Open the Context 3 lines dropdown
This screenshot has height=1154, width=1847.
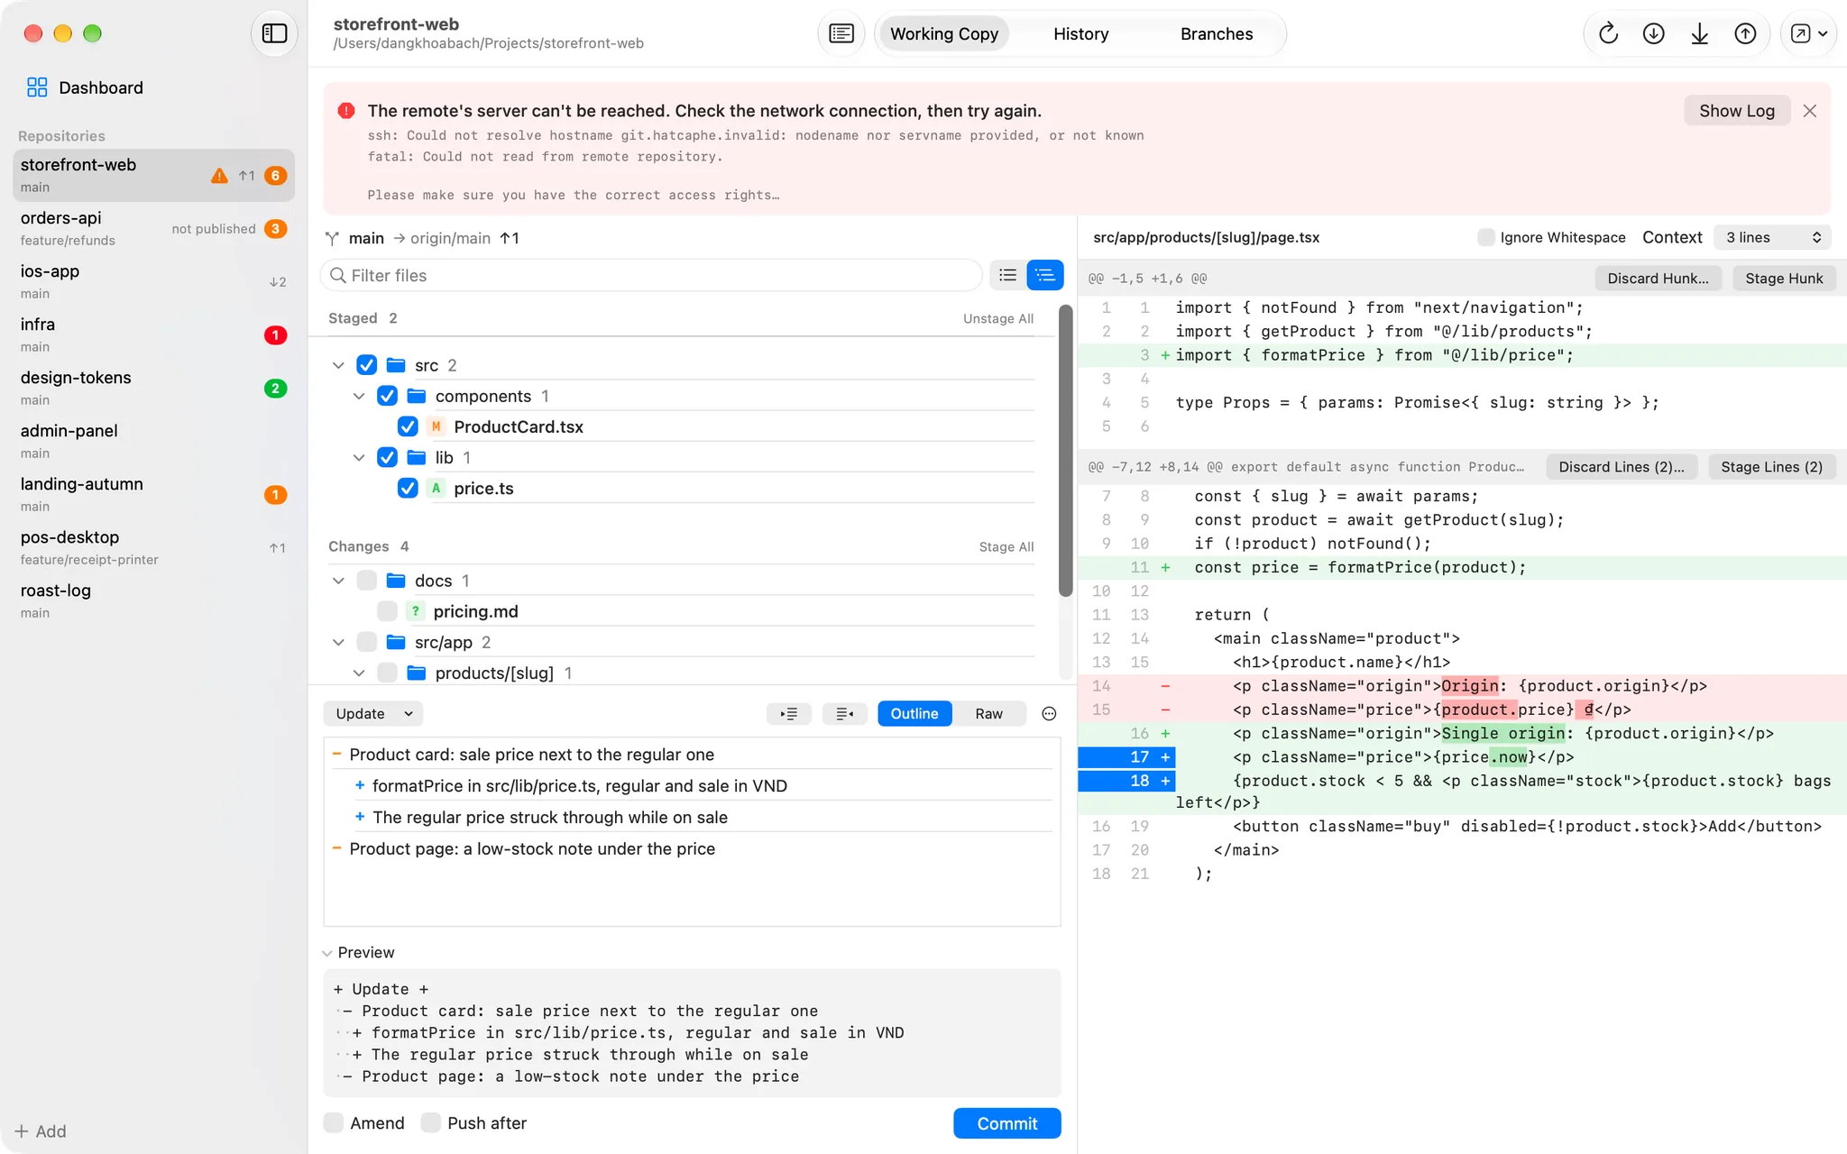[1771, 237]
